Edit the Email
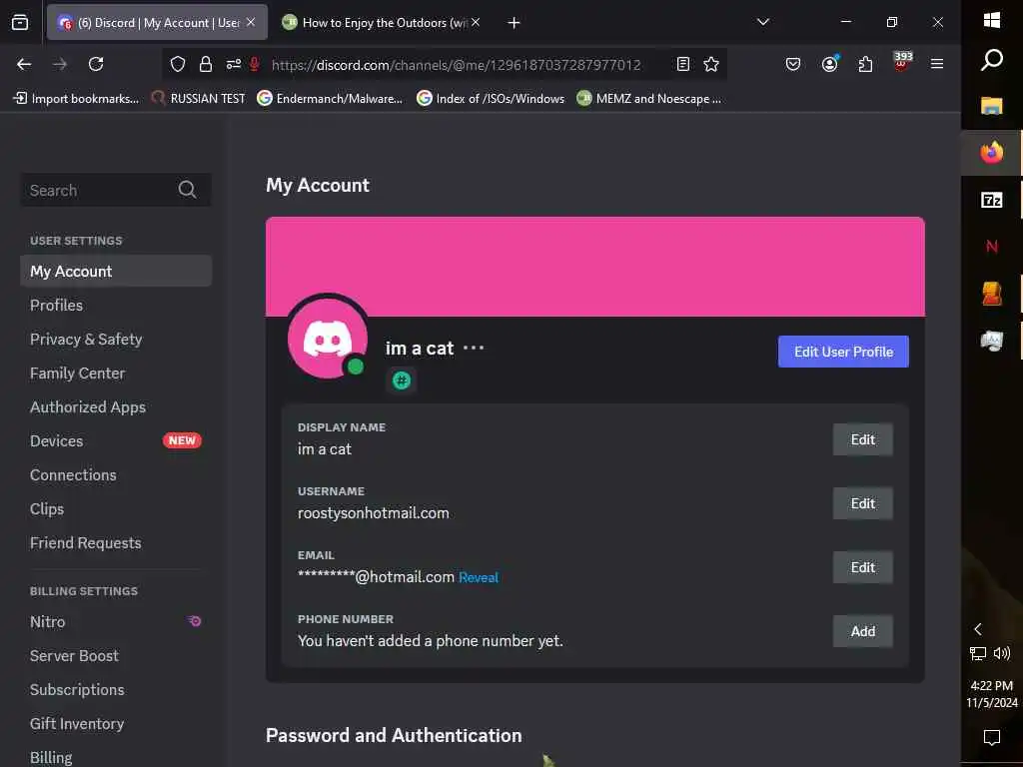The height and width of the screenshot is (767, 1023). pyautogui.click(x=862, y=567)
